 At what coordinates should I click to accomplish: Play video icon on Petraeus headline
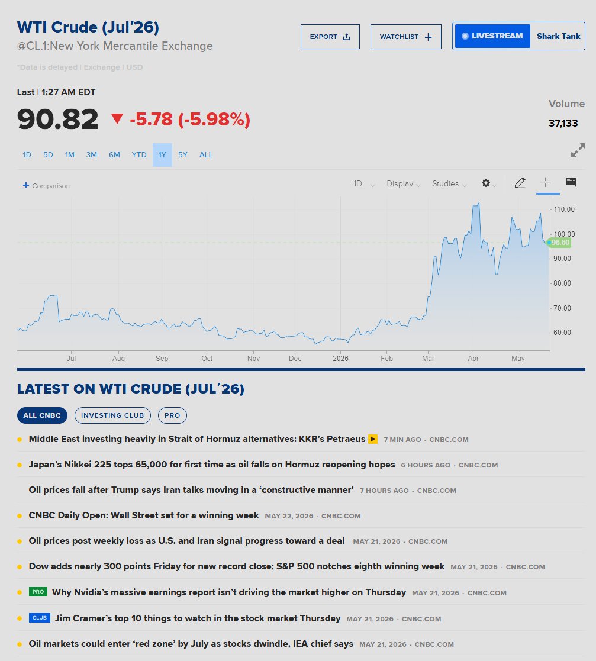373,439
